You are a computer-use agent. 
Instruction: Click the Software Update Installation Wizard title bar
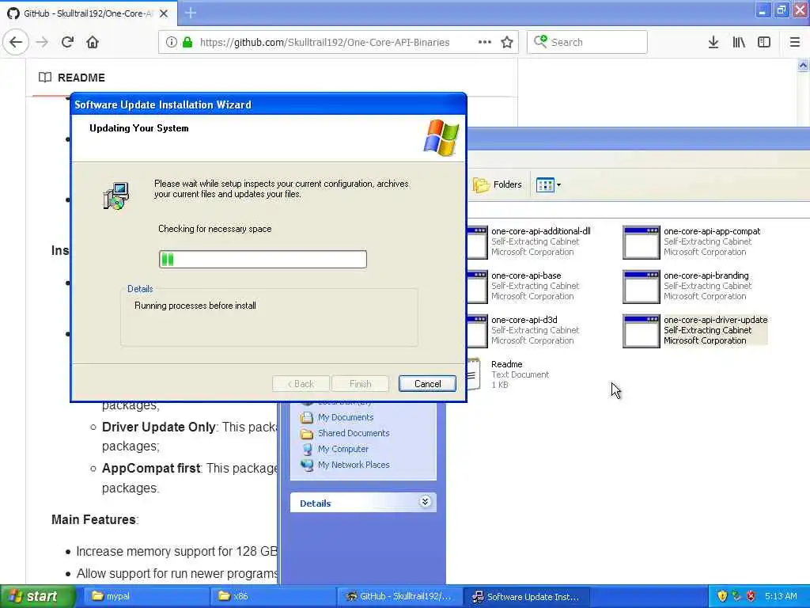(268, 104)
